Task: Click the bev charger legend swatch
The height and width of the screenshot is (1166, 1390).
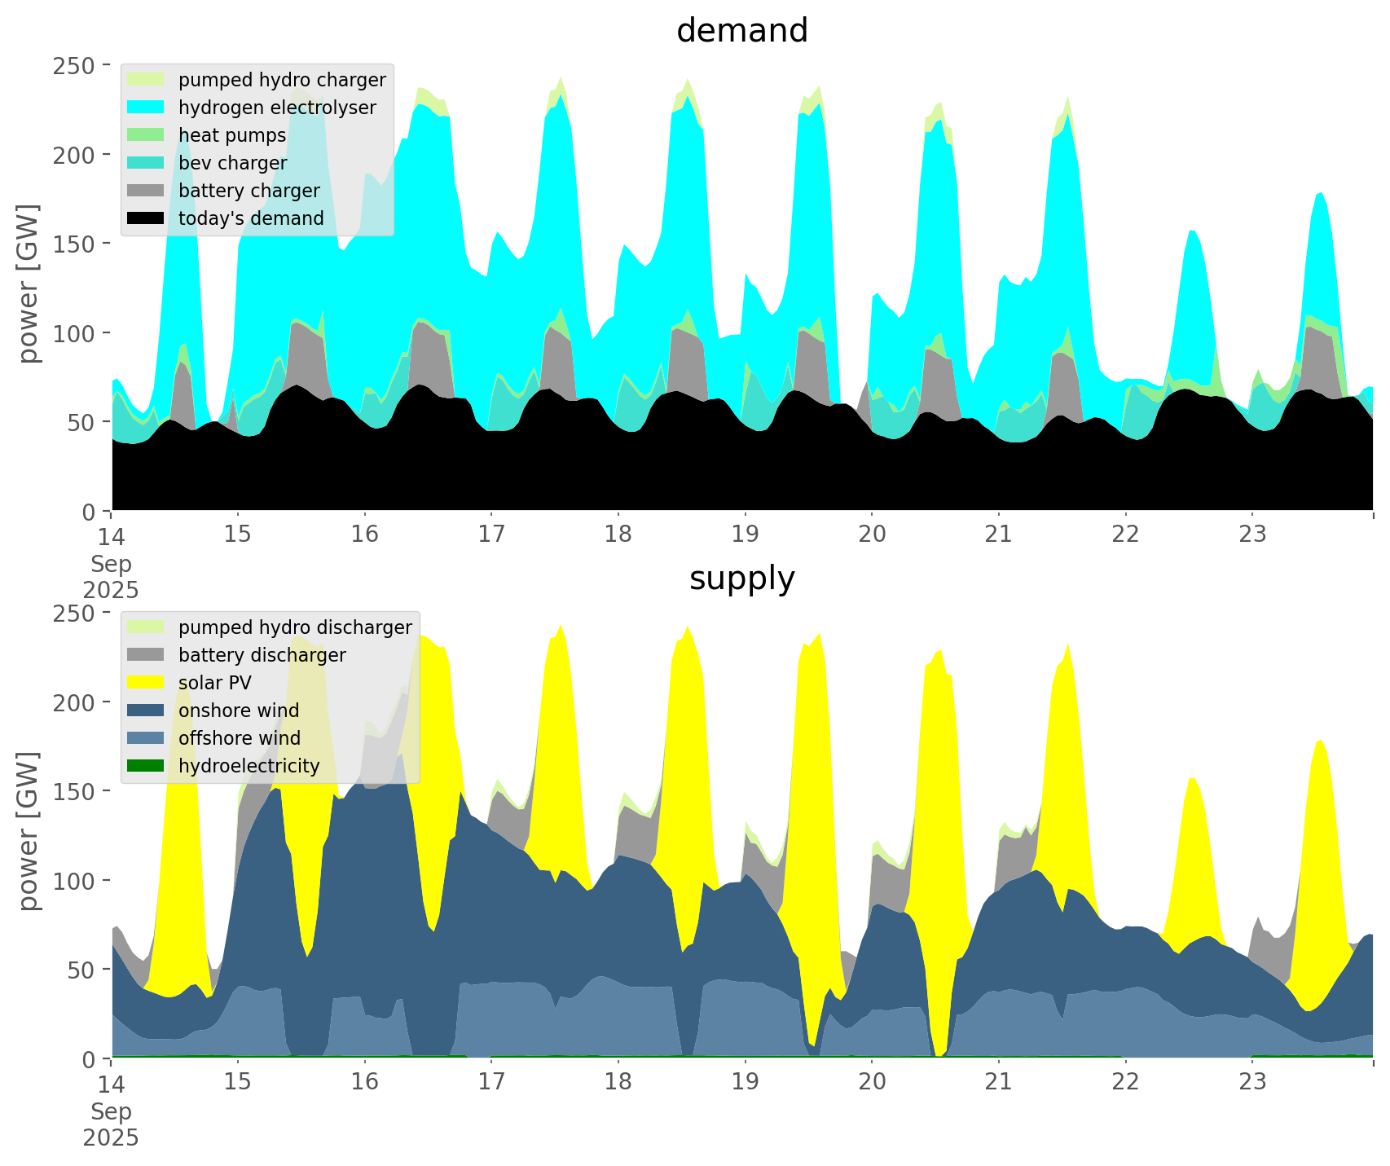Action: tap(147, 163)
